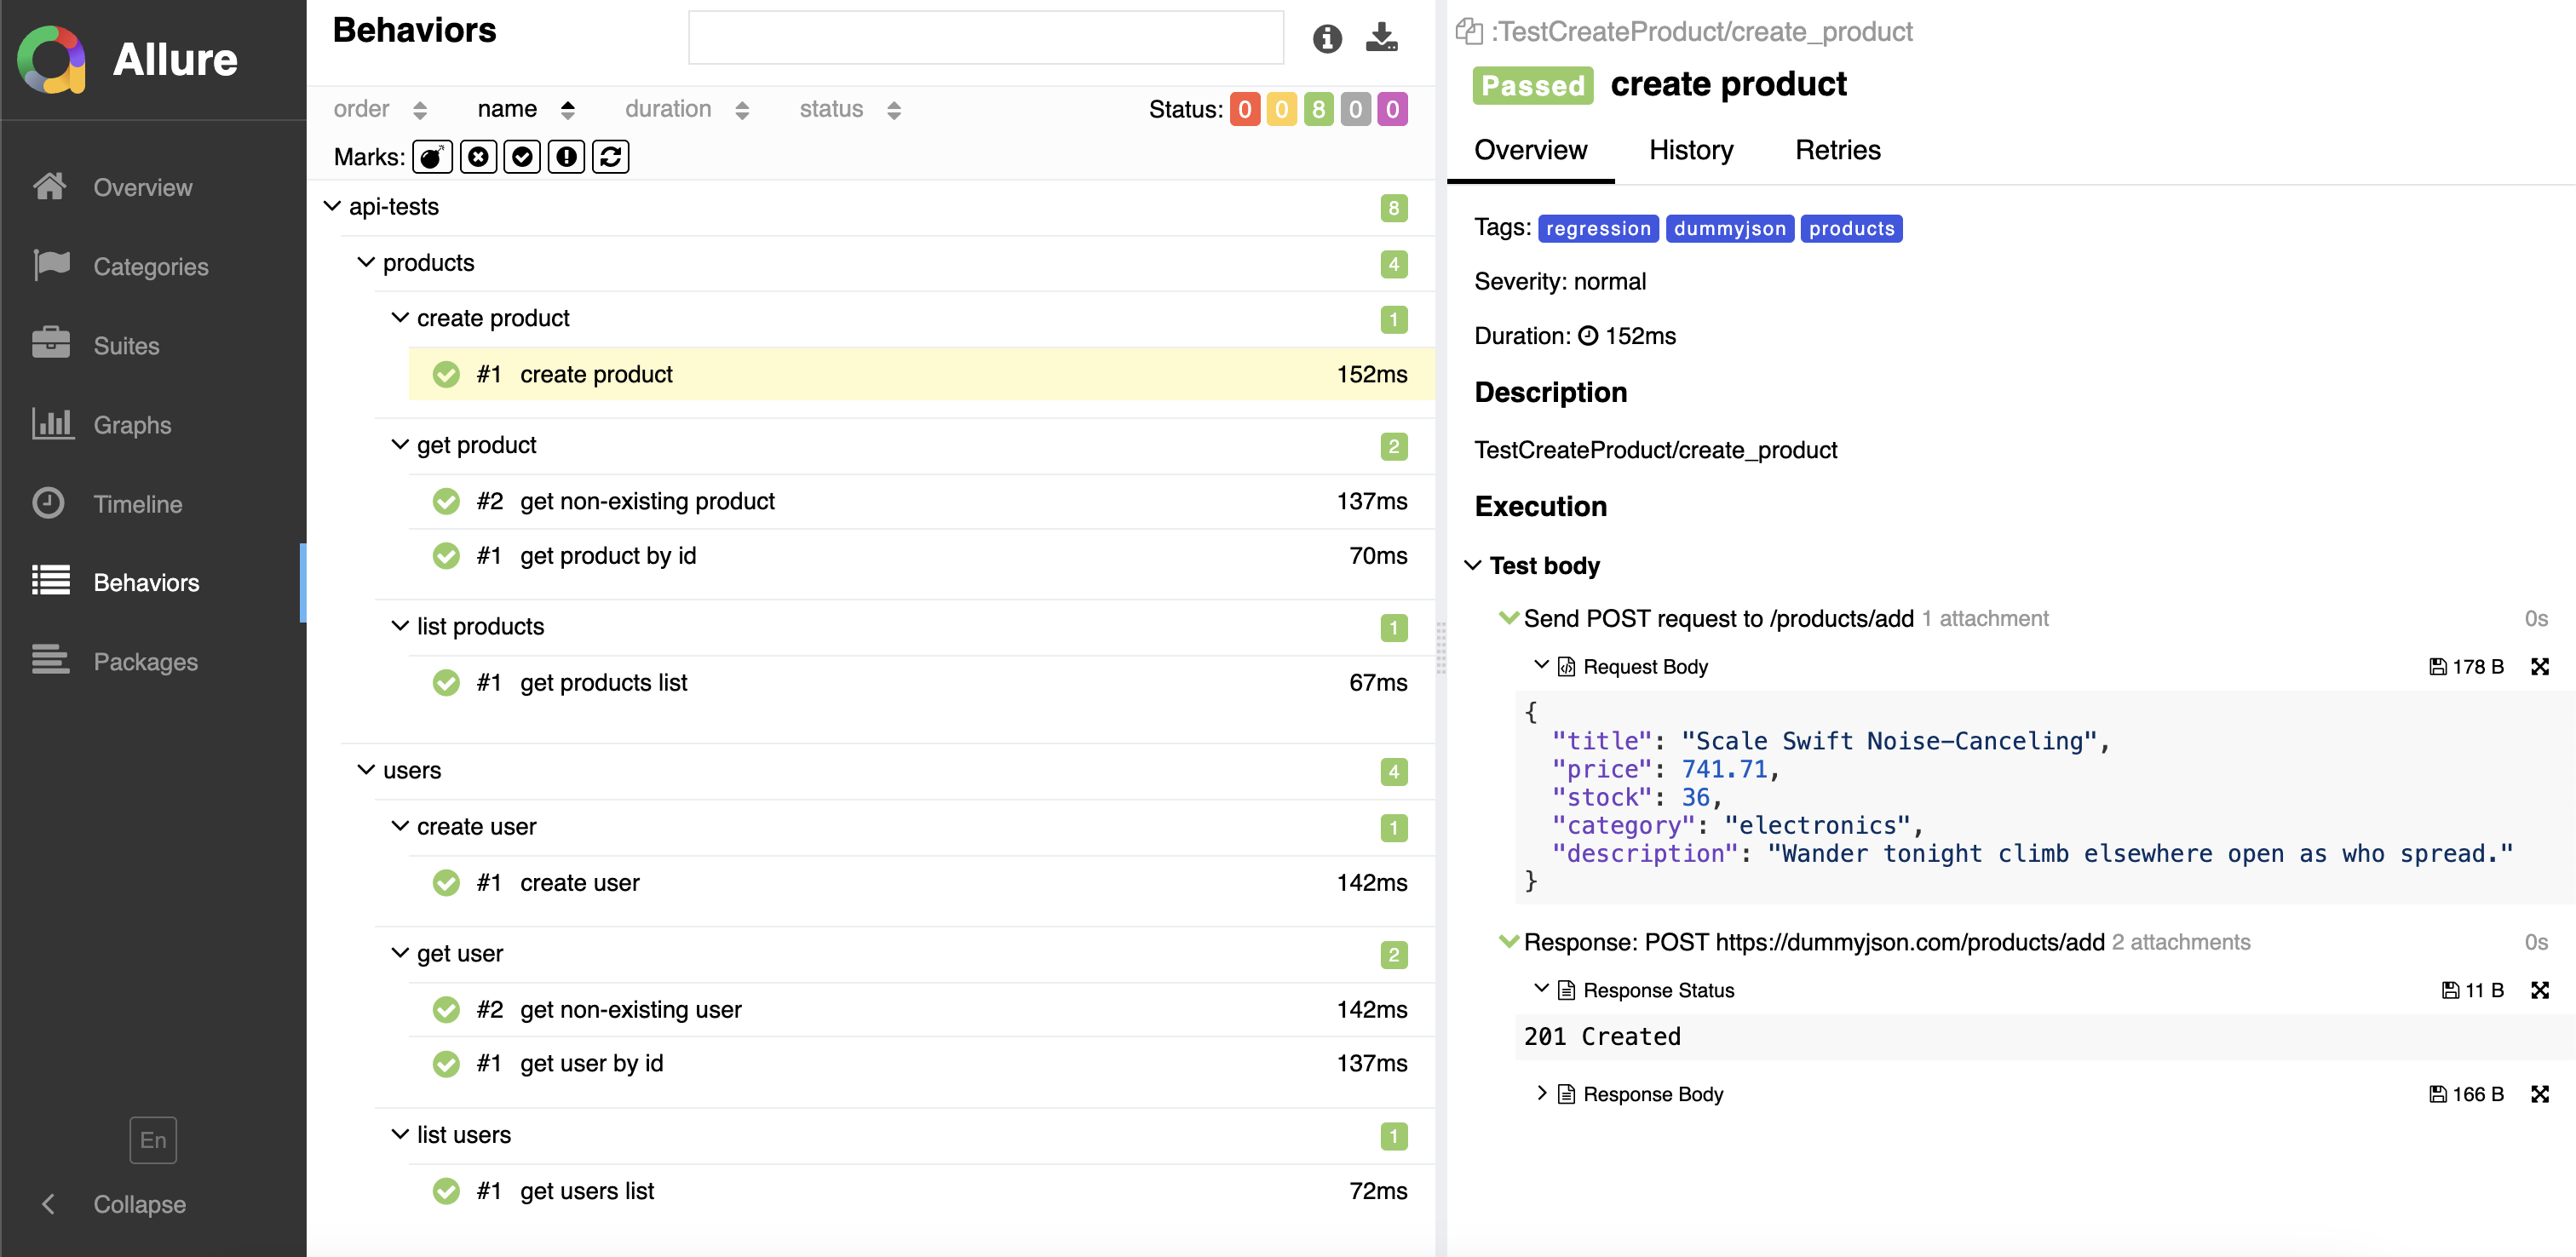Toggle the new passed (check) mark filter
The width and height of the screenshot is (2576, 1257).
[x=522, y=157]
